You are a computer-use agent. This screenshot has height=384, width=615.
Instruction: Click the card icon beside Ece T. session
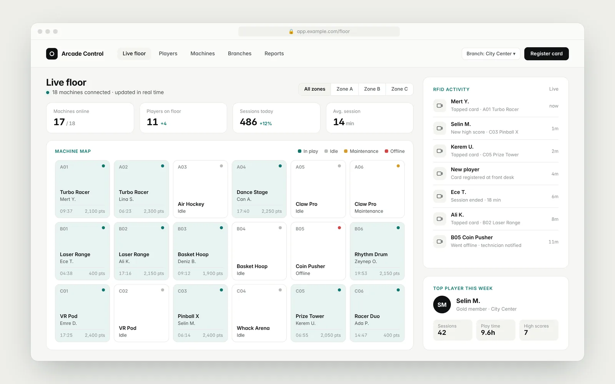click(x=440, y=196)
